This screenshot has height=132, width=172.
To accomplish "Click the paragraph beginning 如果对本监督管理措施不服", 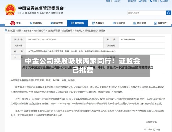I will [87, 113].
